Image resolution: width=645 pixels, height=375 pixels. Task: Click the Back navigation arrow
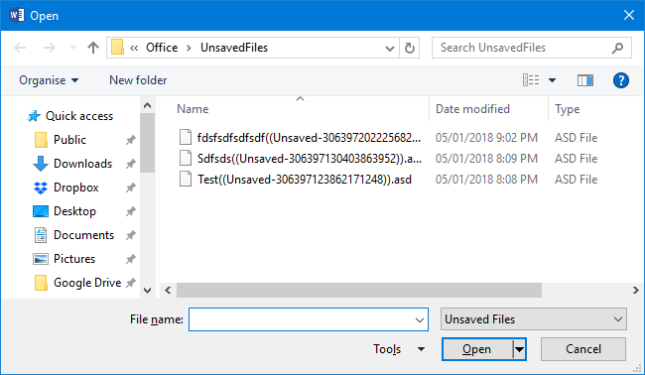(20, 48)
